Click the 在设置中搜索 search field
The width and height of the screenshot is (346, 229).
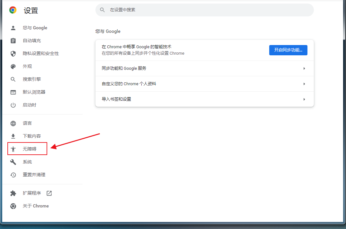point(206,10)
